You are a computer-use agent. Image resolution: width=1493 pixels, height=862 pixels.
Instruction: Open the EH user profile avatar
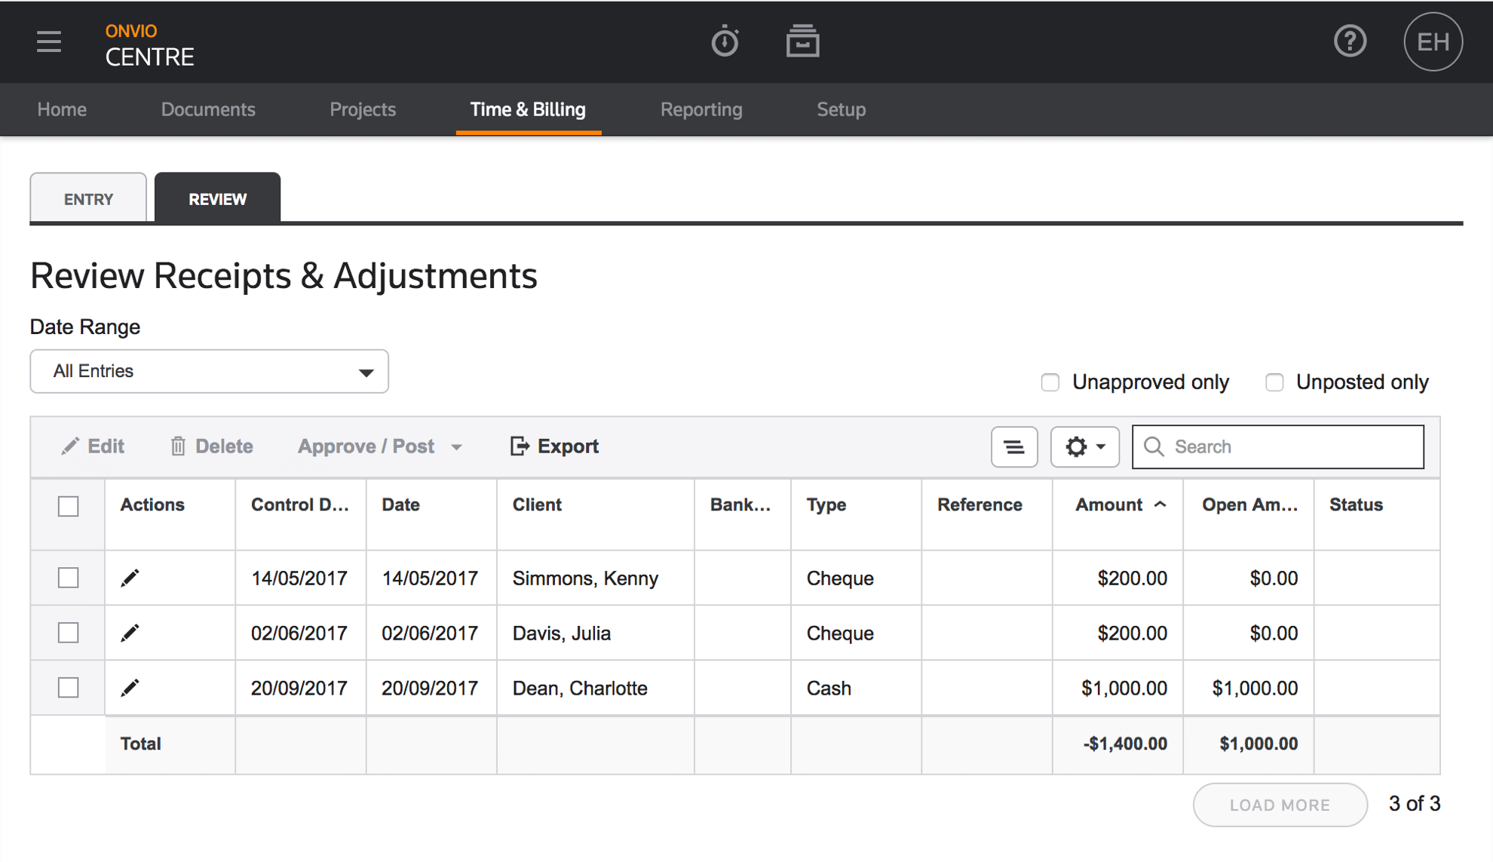[x=1433, y=41]
